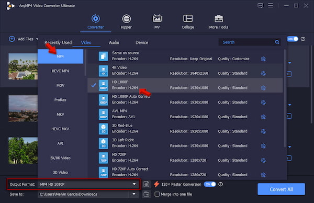Image resolution: width=314 pixels, height=203 pixels.
Task: Select ProRes format category
Action: (61, 100)
